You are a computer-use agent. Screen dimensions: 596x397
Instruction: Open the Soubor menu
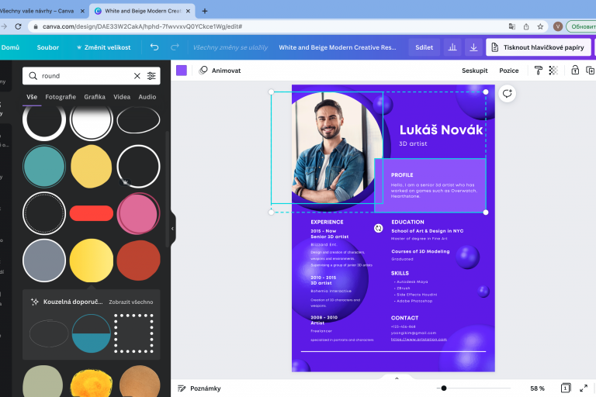48,47
